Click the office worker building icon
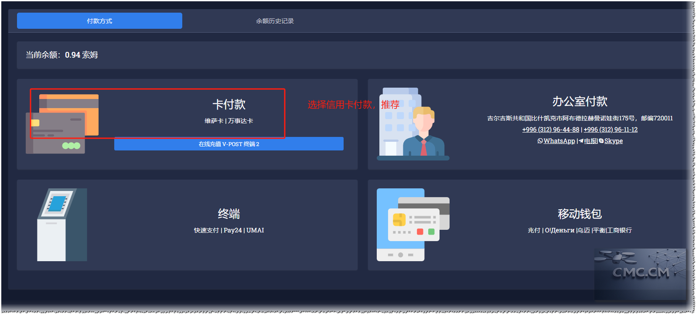The height and width of the screenshot is (317, 699). coord(413,124)
